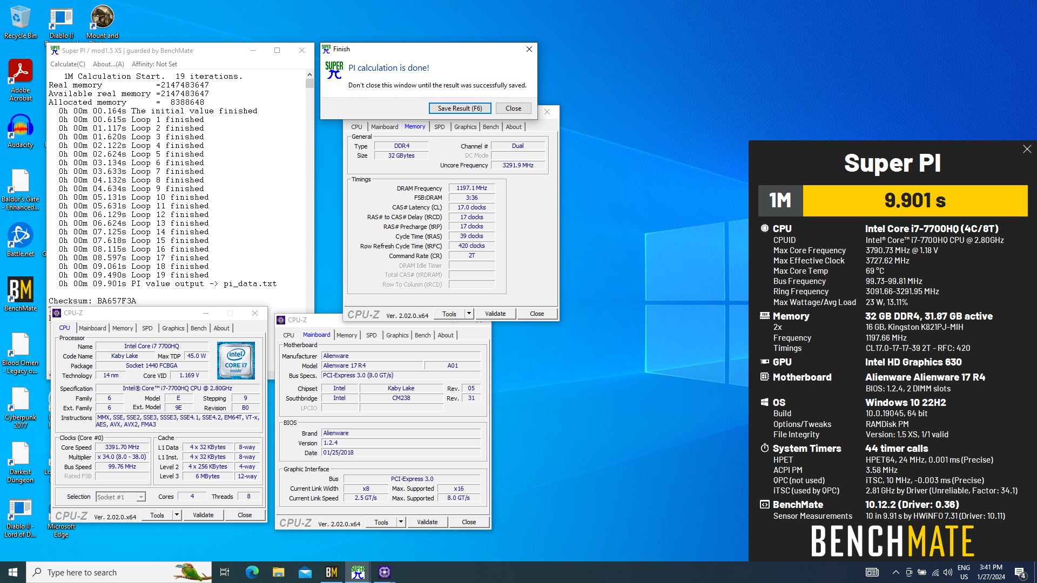
Task: Switch to BenchMate in the taskbar
Action: [332, 572]
